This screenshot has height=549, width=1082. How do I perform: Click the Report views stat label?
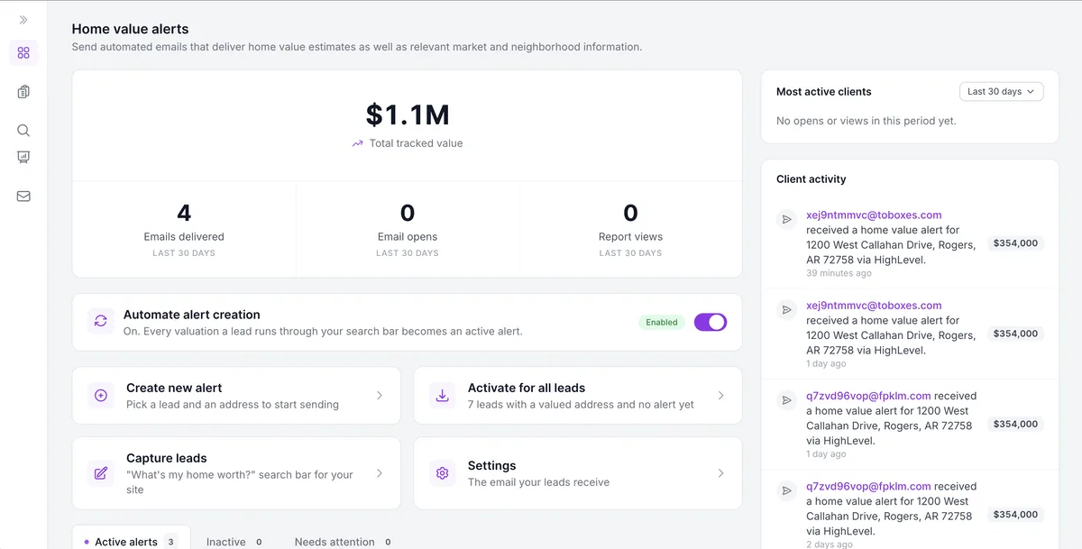(x=630, y=237)
